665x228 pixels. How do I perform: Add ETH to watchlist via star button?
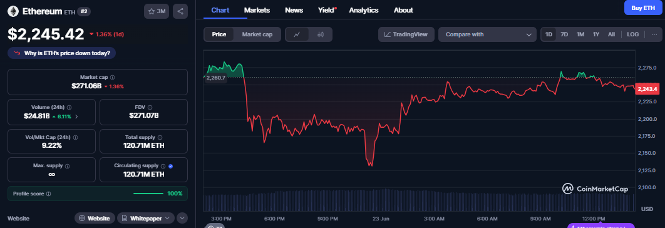[x=157, y=11]
